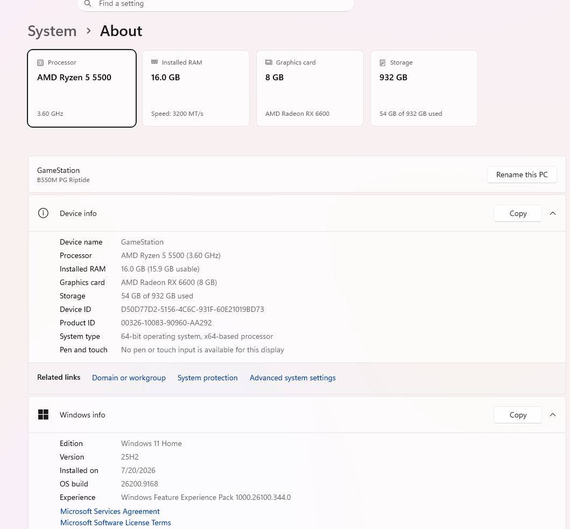Click the Windows logo icon

(43, 414)
